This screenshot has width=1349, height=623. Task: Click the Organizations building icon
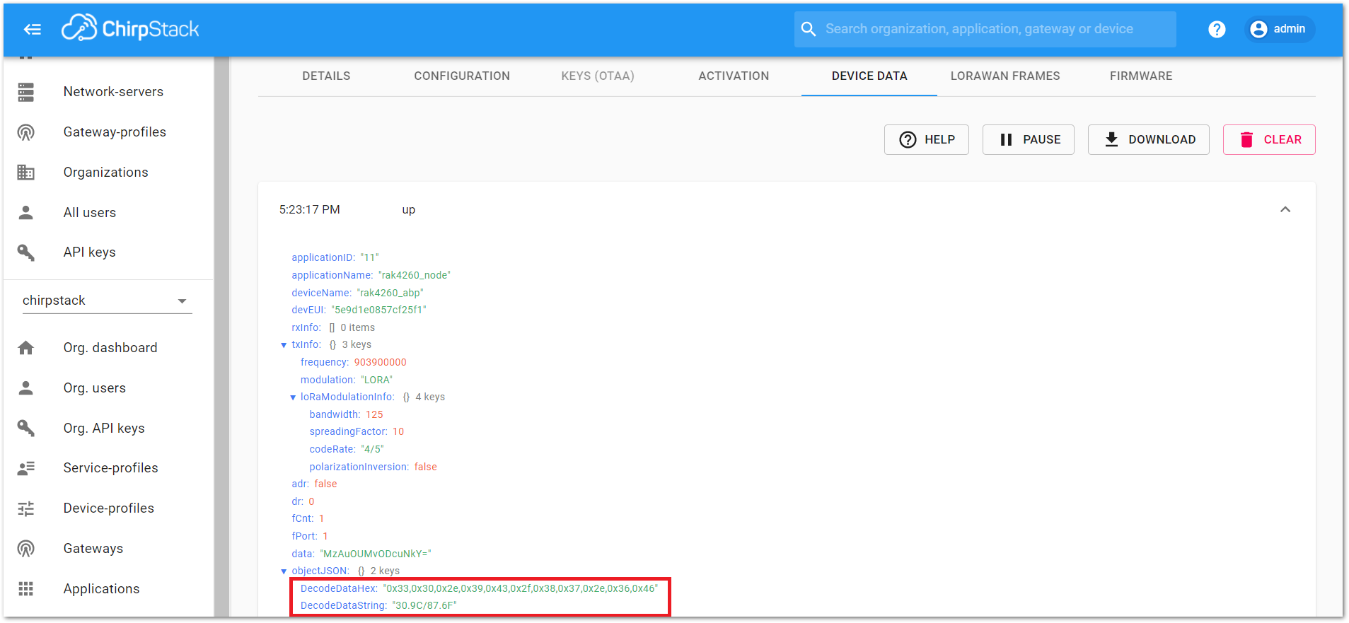26,173
